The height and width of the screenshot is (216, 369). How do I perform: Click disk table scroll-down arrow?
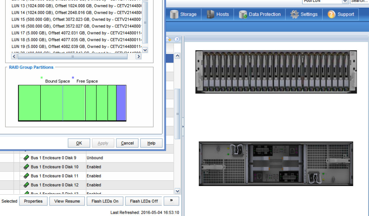[177, 191]
